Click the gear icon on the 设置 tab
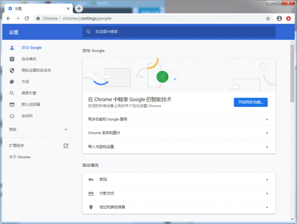297x224 pixels. click(10, 8)
